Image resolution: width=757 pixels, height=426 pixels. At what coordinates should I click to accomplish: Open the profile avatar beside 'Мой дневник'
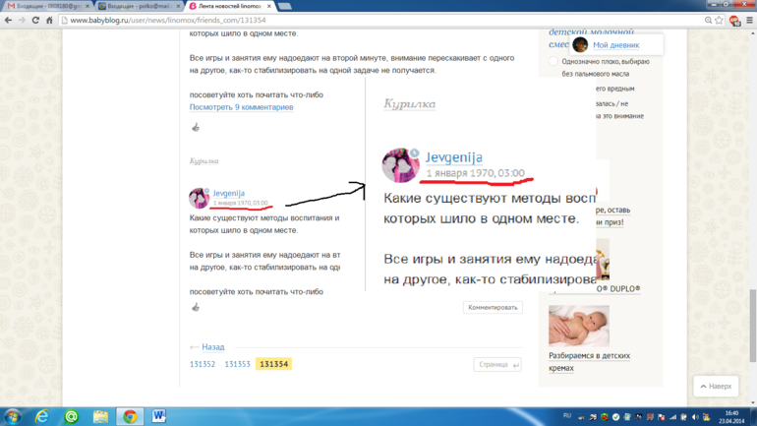580,45
